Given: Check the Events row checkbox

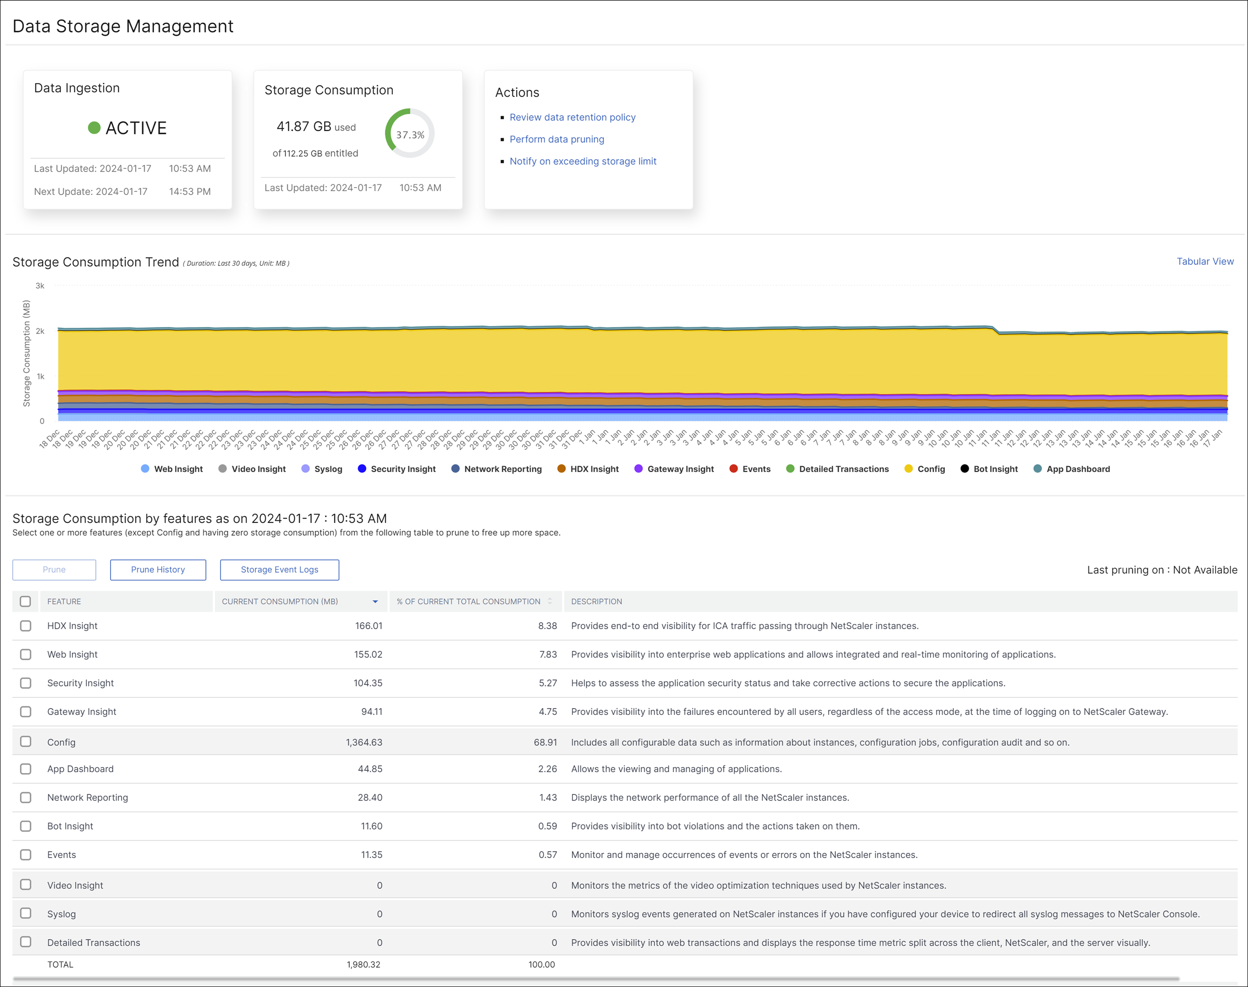Looking at the screenshot, I should coord(25,855).
